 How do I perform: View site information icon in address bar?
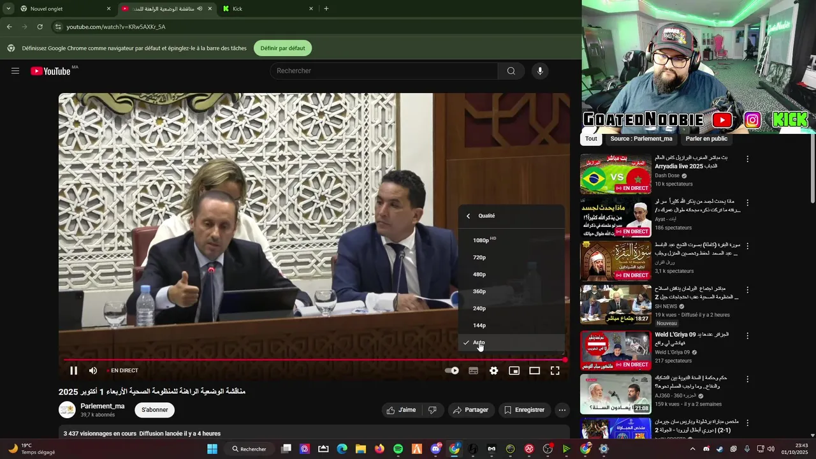58,27
